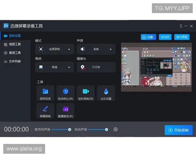Click the 设置 settings button
The height and width of the screenshot is (157, 196).
(148, 37)
